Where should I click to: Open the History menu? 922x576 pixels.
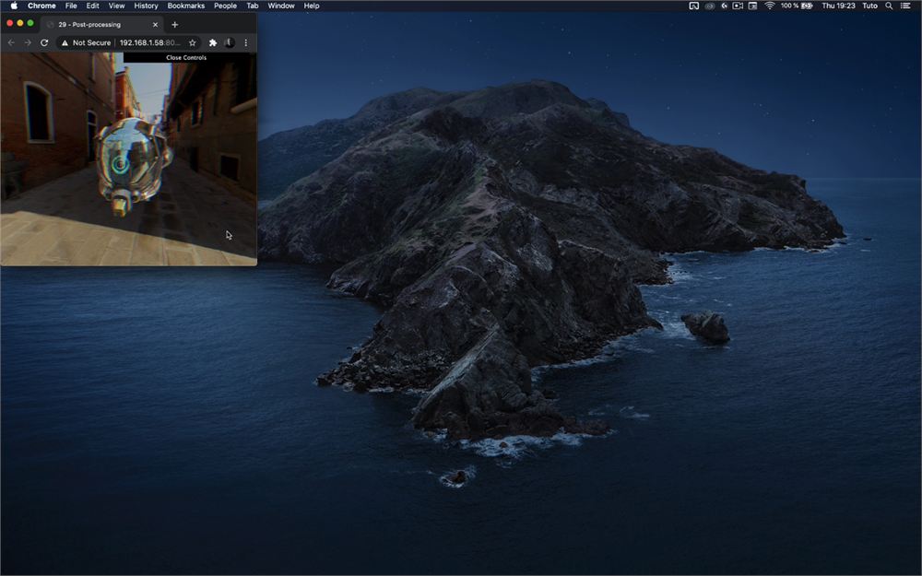click(x=146, y=6)
